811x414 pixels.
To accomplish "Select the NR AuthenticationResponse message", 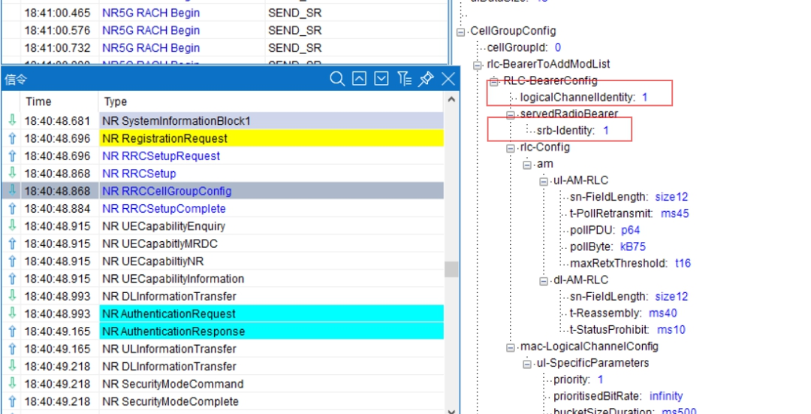I will pos(222,331).
